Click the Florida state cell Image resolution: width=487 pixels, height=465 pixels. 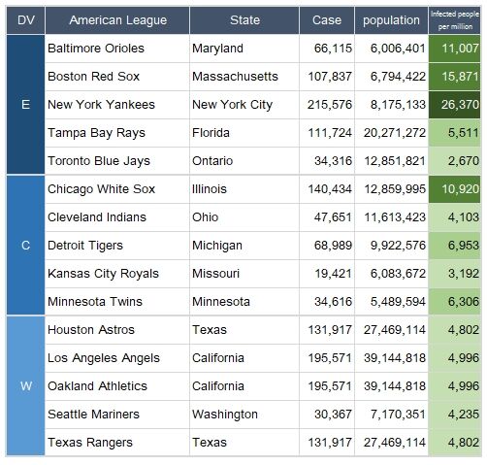pyautogui.click(x=244, y=133)
